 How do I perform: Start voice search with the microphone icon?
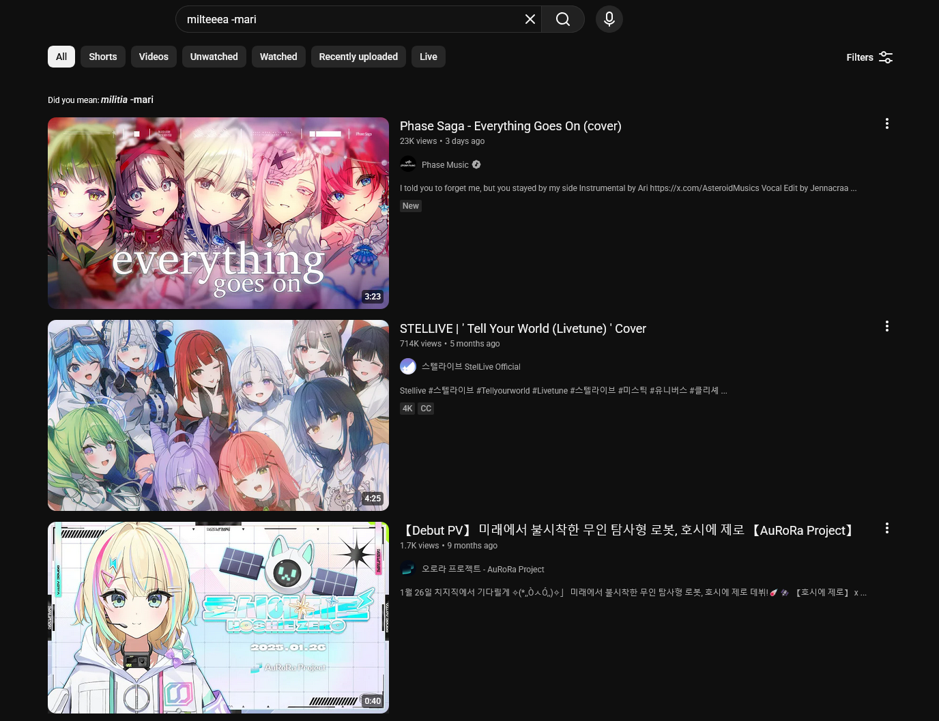point(609,19)
